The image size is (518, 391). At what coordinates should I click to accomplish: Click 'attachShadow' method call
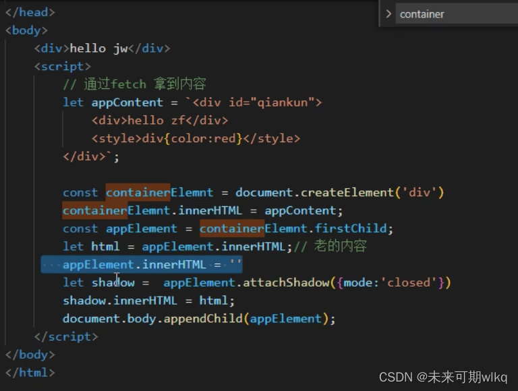click(286, 282)
